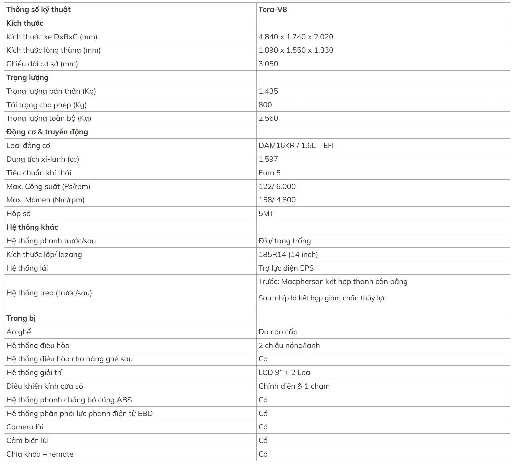Click the 'Hệ thống treo (trước/sau)' label
The height and width of the screenshot is (465, 515).
click(49, 293)
